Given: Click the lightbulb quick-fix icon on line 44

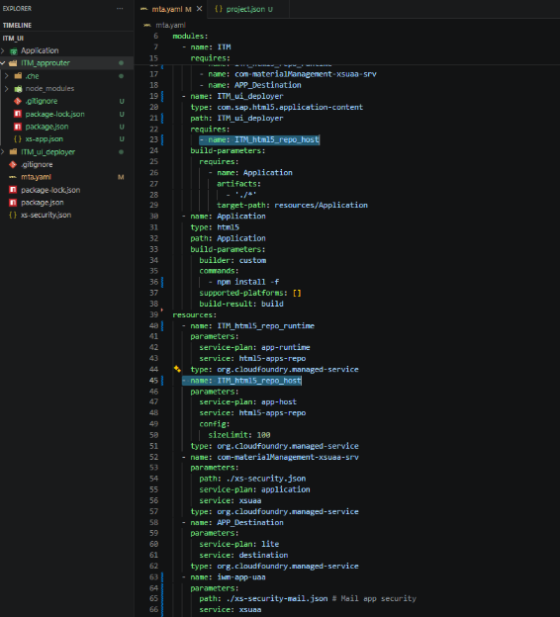Looking at the screenshot, I should [177, 369].
